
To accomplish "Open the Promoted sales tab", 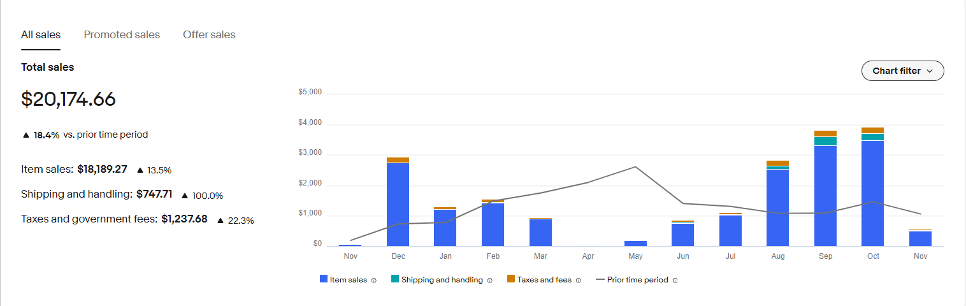I will pos(122,34).
